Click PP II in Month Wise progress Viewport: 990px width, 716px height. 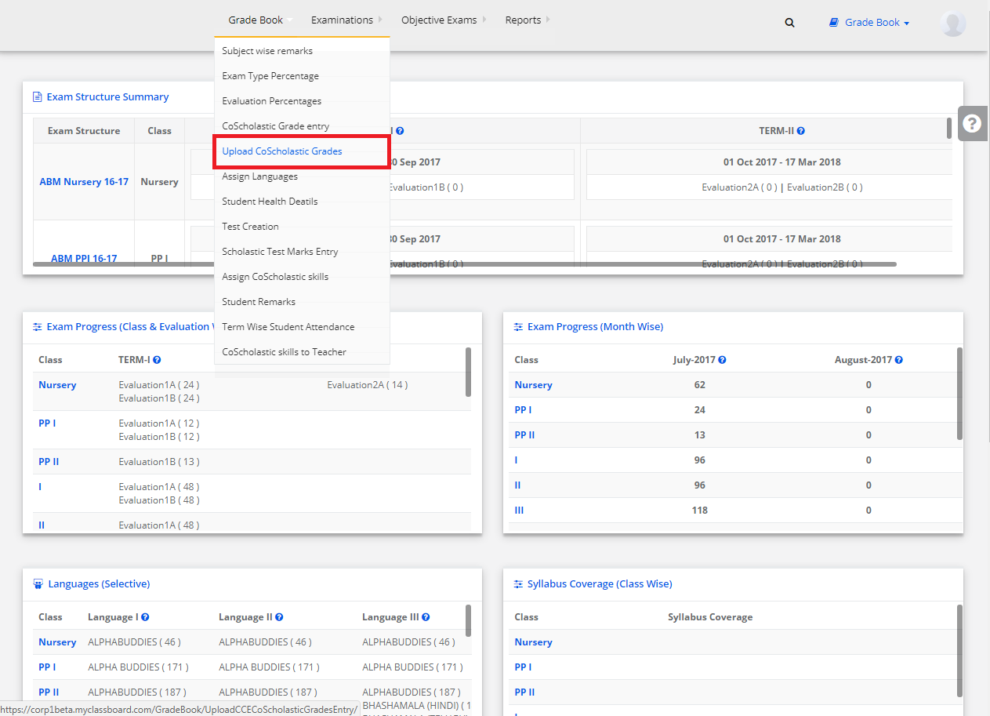524,435
